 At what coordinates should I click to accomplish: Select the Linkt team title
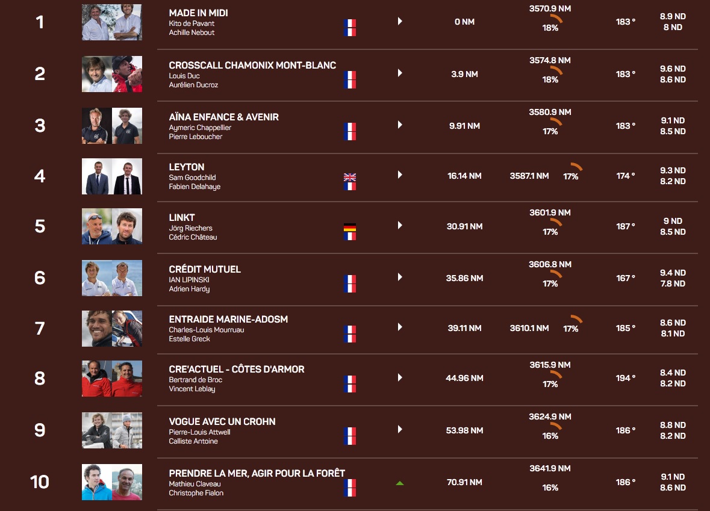(x=182, y=217)
